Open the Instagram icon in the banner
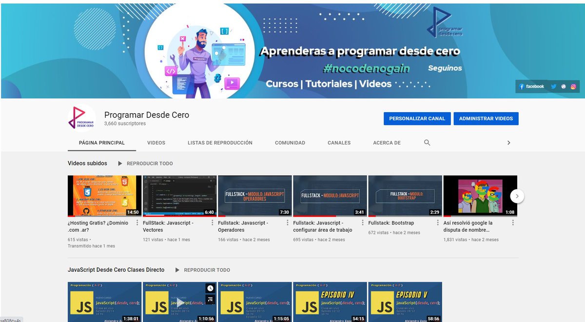 click(573, 86)
